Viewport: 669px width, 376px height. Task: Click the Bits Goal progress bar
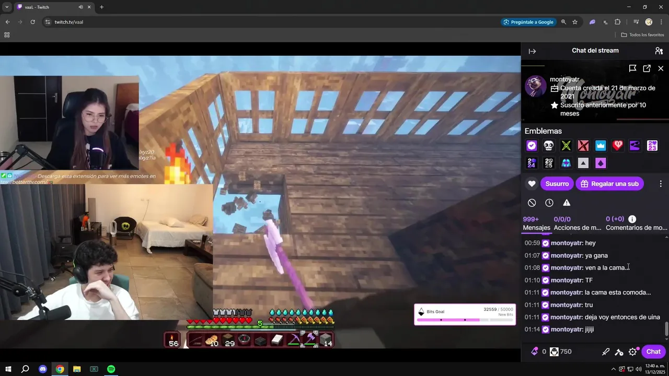coord(465,320)
